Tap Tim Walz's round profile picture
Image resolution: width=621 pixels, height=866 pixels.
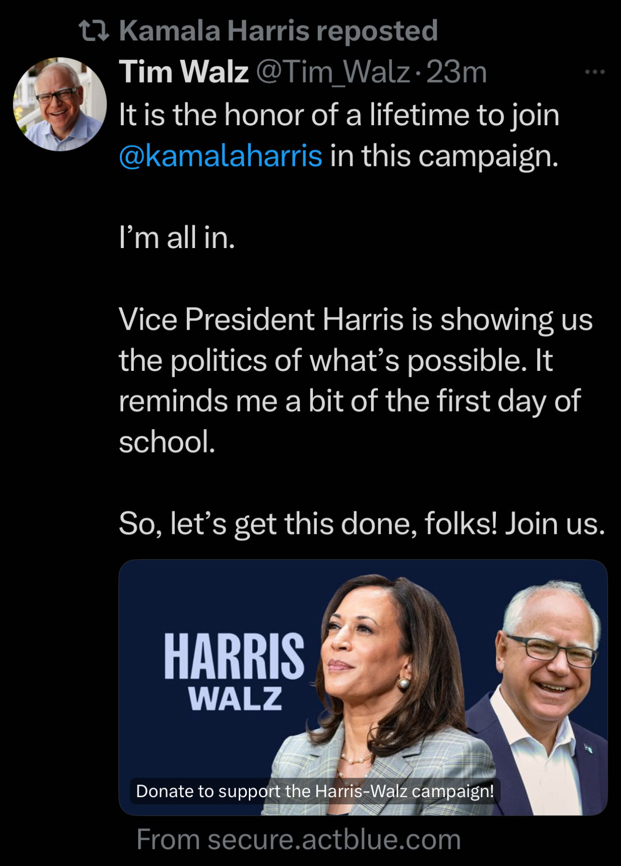[x=60, y=104]
